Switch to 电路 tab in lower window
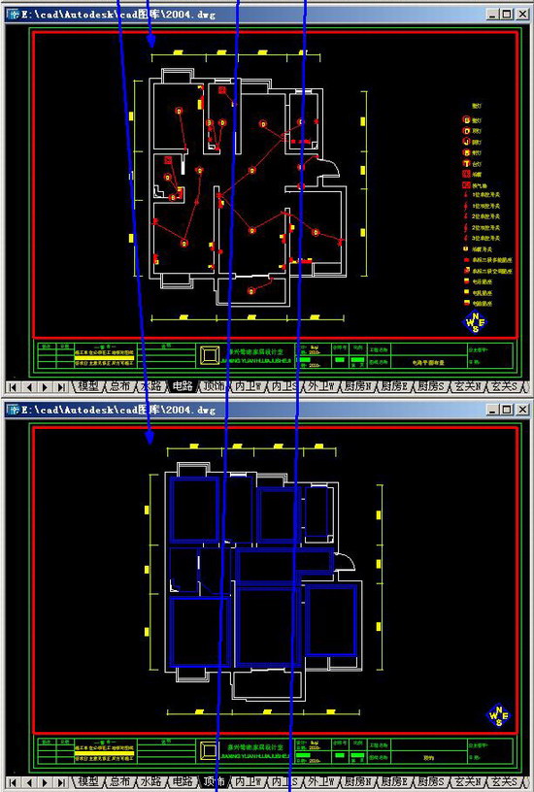Image resolution: width=534 pixels, height=792 pixels. pyautogui.click(x=183, y=782)
